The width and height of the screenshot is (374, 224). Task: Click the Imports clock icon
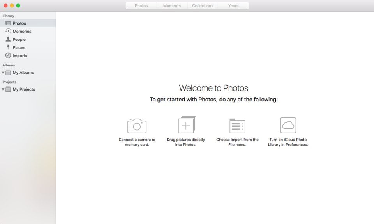tap(8, 55)
